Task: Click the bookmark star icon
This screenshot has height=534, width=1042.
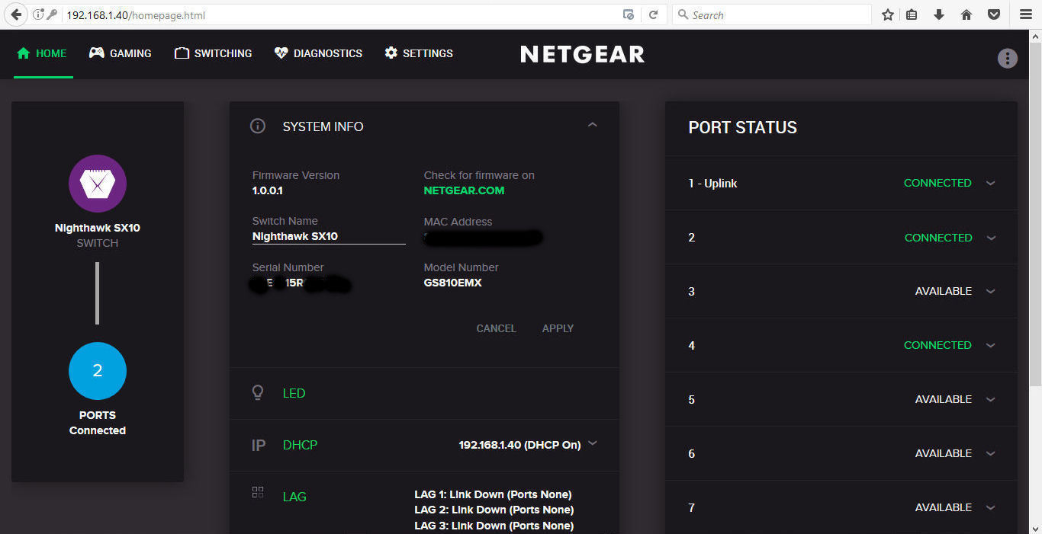Action: point(888,14)
